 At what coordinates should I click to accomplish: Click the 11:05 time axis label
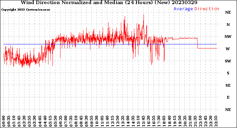point(102,121)
